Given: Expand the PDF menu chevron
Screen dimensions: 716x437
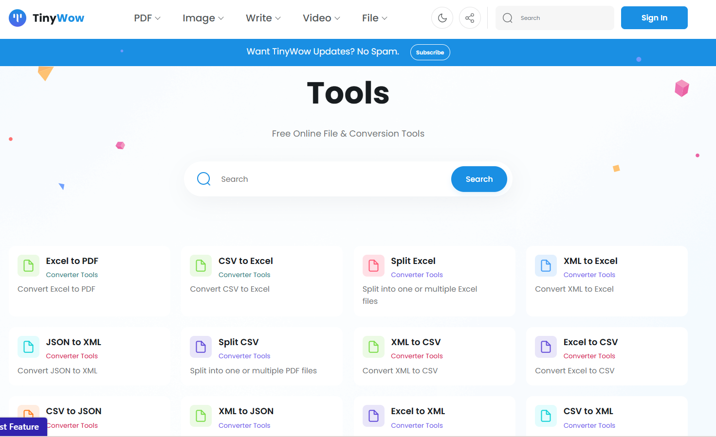Looking at the screenshot, I should (x=158, y=18).
